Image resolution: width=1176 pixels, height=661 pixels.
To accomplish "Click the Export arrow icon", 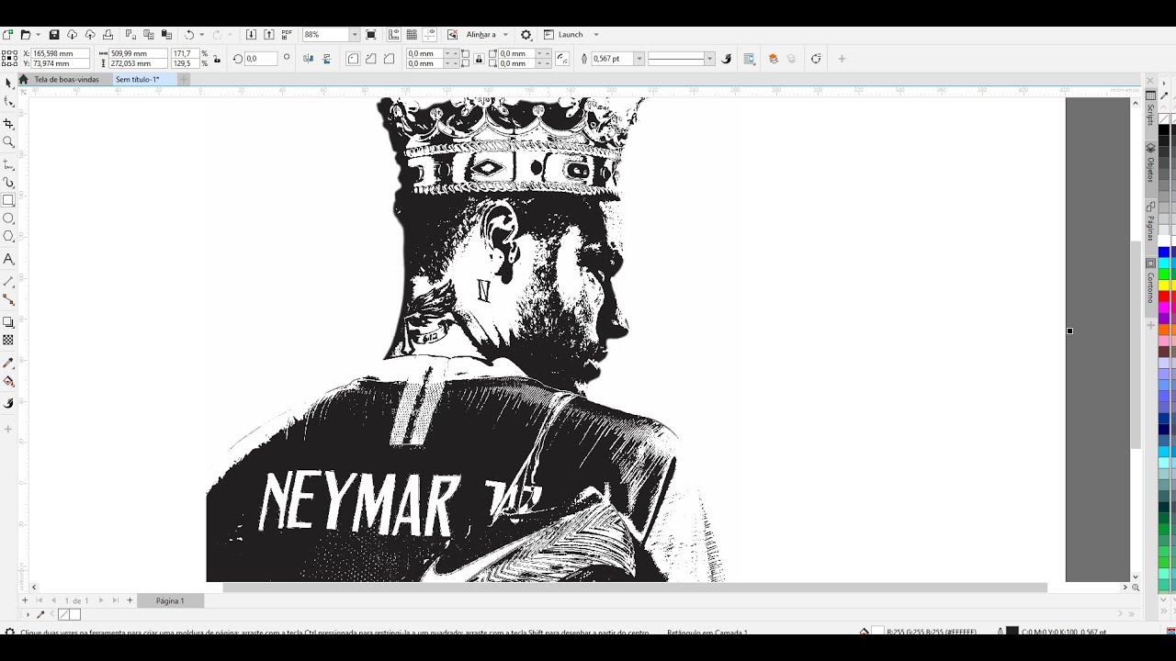I will click(268, 35).
